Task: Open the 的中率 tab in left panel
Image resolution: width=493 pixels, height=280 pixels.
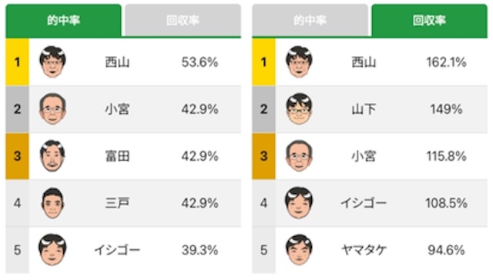Action: point(63,21)
